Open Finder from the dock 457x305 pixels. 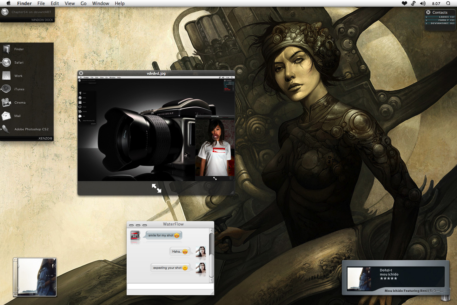click(6, 49)
